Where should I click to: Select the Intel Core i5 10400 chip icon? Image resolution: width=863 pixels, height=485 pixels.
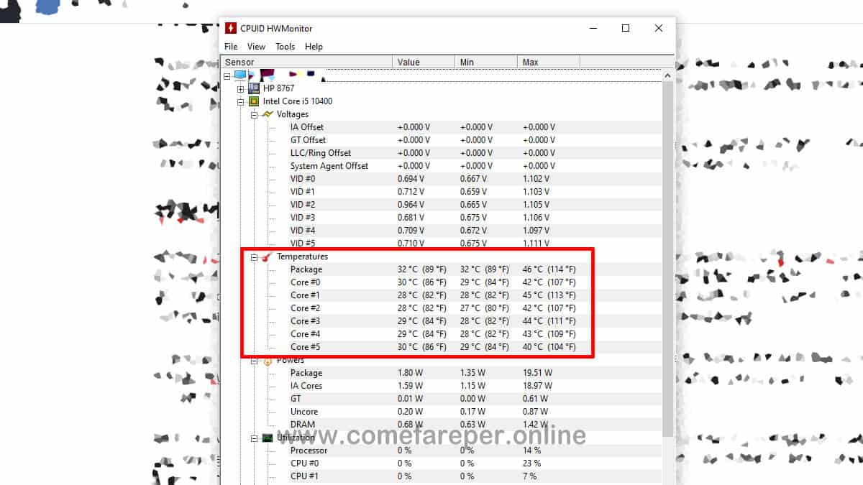tap(253, 101)
